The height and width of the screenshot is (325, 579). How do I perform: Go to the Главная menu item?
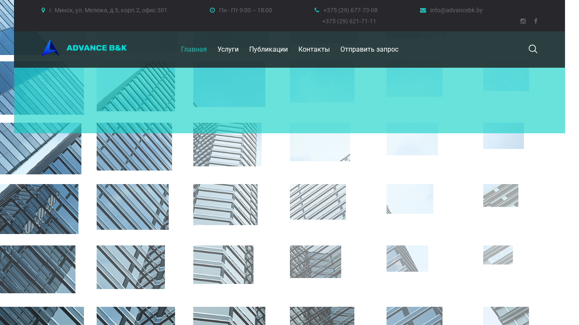click(194, 50)
